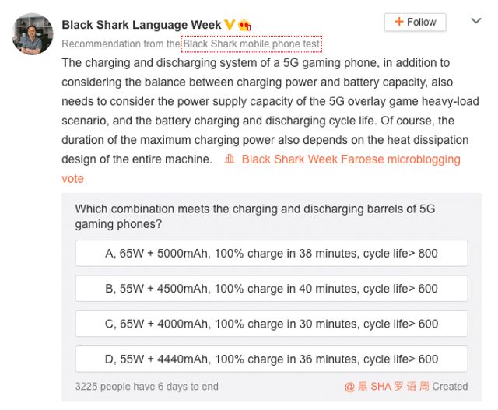The height and width of the screenshot is (410, 498).
Task: Open the Black Shark Language Week profile name
Action: click(x=142, y=24)
